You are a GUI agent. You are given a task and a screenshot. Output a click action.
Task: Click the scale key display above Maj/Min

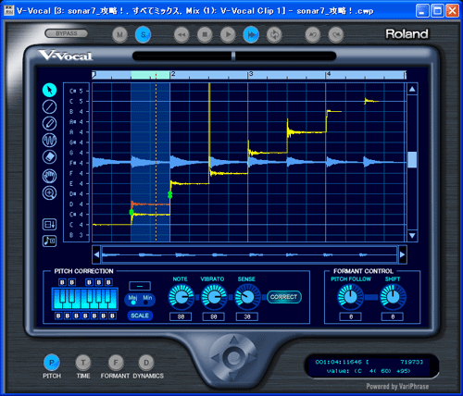point(140,286)
